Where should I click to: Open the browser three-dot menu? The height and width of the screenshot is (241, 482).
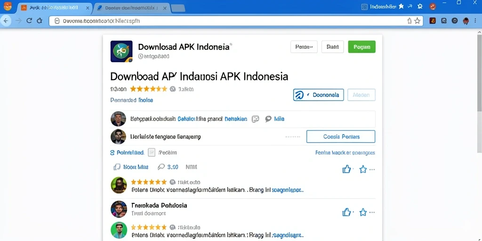pyautogui.click(x=476, y=21)
